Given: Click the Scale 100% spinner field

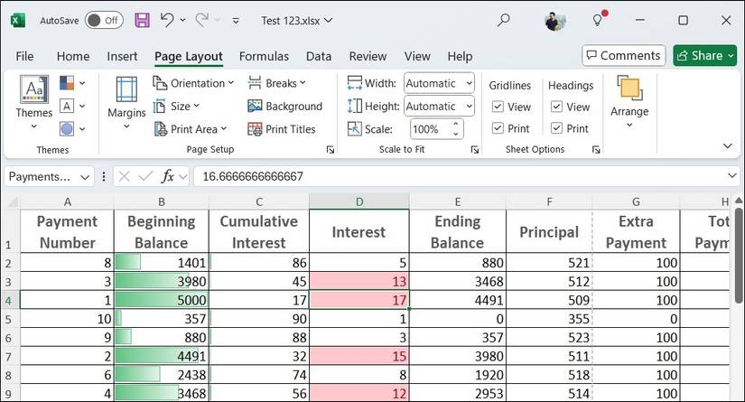Looking at the screenshot, I should (x=437, y=129).
